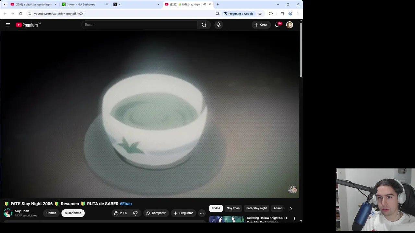Click the page vertical scrollbar thumb
The width and height of the screenshot is (415, 233).
coord(301,50)
